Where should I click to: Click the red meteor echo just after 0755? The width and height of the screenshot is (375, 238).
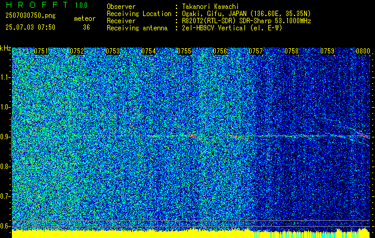point(193,135)
